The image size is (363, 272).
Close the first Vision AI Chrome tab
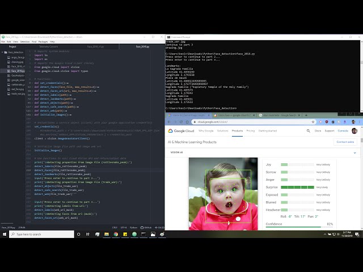pos(208,115)
